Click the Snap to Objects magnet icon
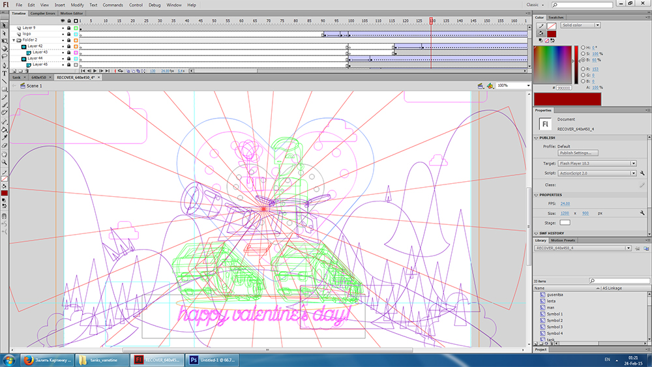 4,216
